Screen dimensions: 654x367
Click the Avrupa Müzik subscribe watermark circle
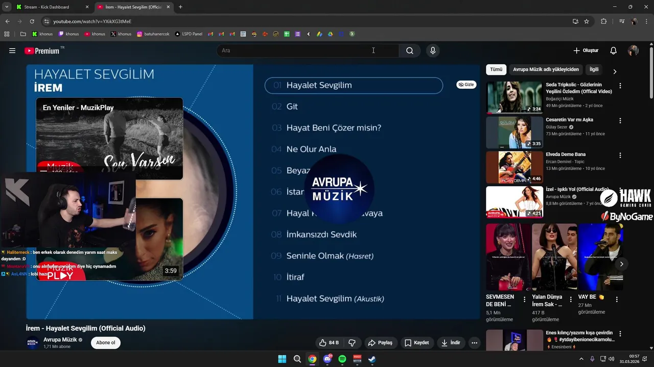tap(339, 189)
